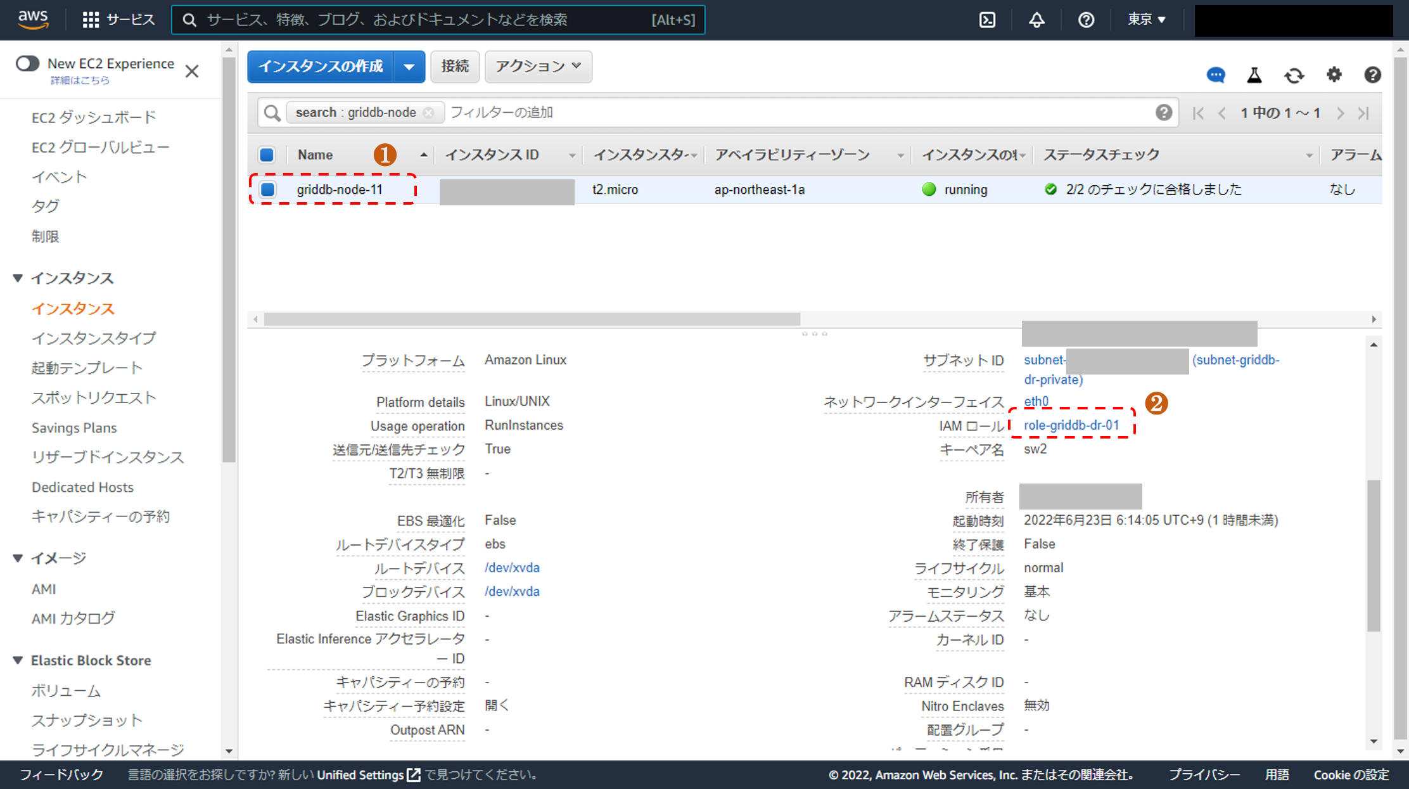This screenshot has width=1409, height=789.
Task: Open AWS CloudShell terminal icon
Action: (987, 20)
